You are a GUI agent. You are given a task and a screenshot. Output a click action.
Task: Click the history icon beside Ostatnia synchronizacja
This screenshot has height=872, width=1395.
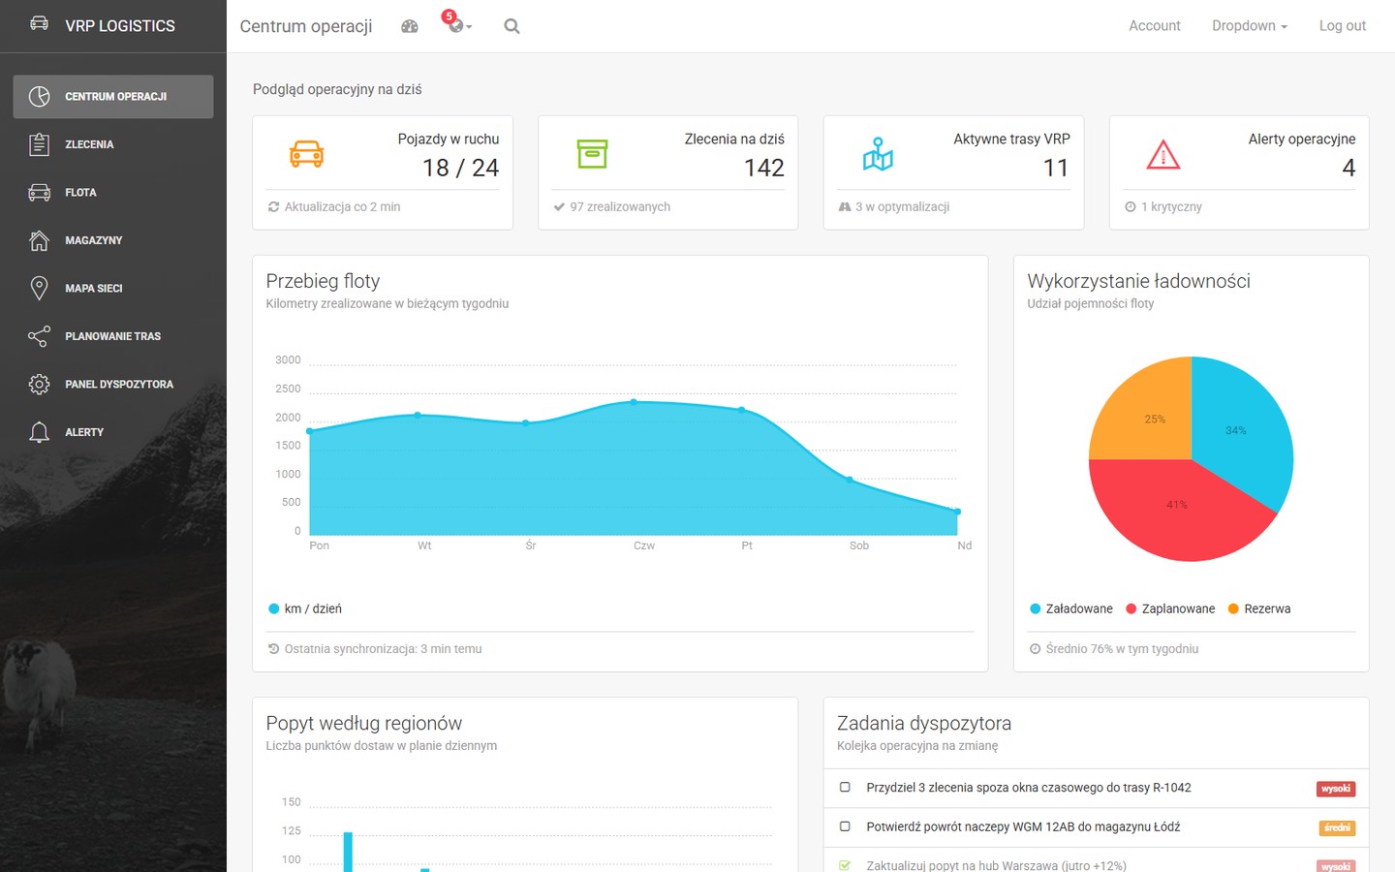click(x=273, y=649)
